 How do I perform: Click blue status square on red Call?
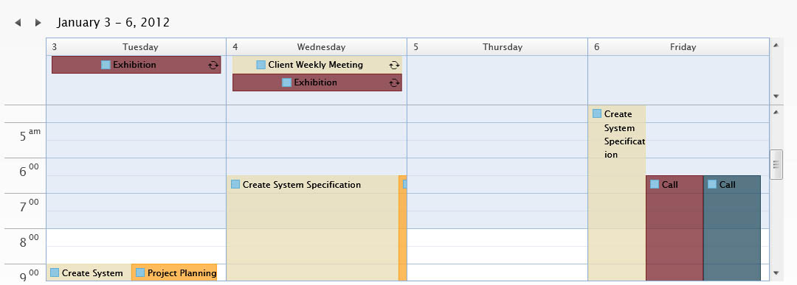pos(655,184)
